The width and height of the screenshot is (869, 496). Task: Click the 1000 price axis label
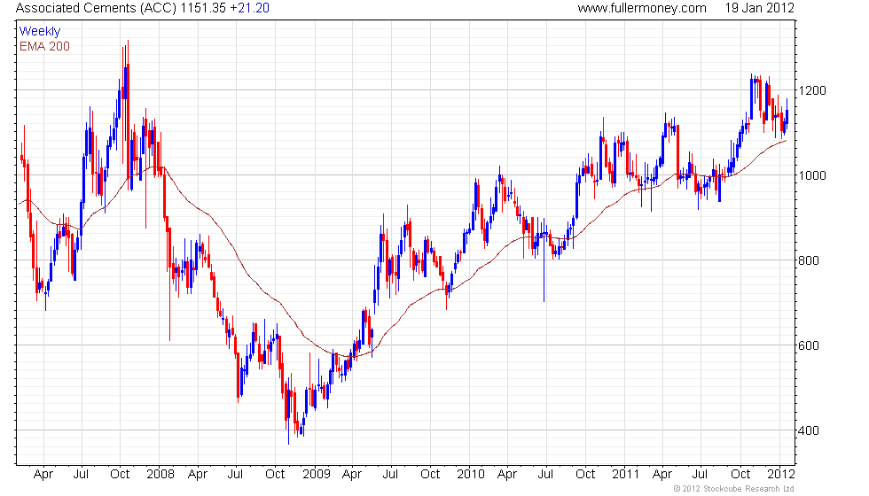(812, 175)
